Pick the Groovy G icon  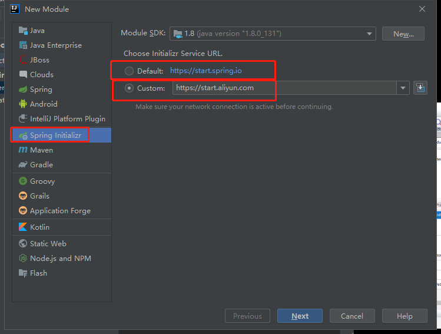[x=23, y=181]
